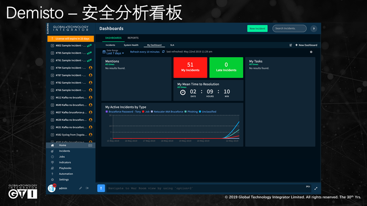
Task: Click the License will expire banner
Action: click(71, 38)
